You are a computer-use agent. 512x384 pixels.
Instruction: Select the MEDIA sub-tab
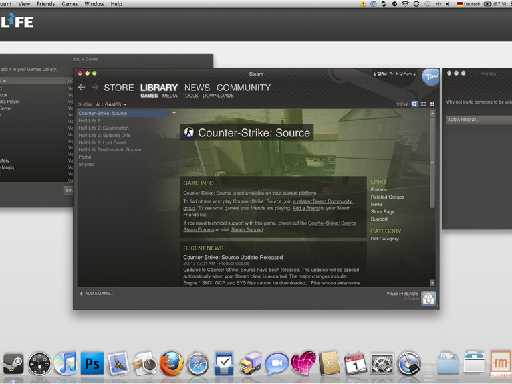tap(170, 96)
